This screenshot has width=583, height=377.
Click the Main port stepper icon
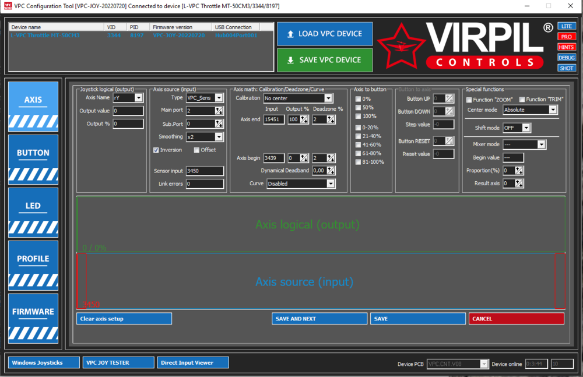tap(219, 111)
